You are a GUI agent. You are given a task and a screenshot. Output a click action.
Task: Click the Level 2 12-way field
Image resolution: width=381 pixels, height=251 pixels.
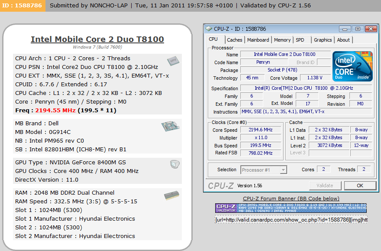click(x=361, y=146)
